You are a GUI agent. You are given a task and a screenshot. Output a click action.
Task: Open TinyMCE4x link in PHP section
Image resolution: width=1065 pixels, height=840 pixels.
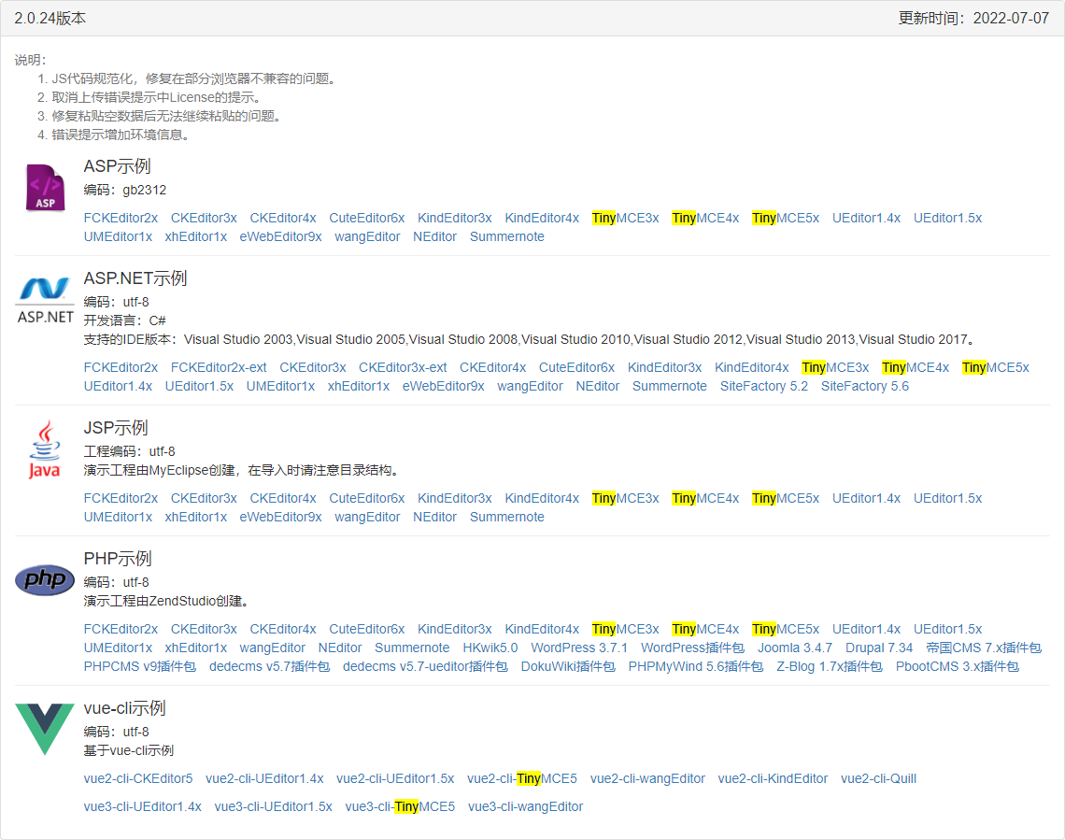coord(705,630)
